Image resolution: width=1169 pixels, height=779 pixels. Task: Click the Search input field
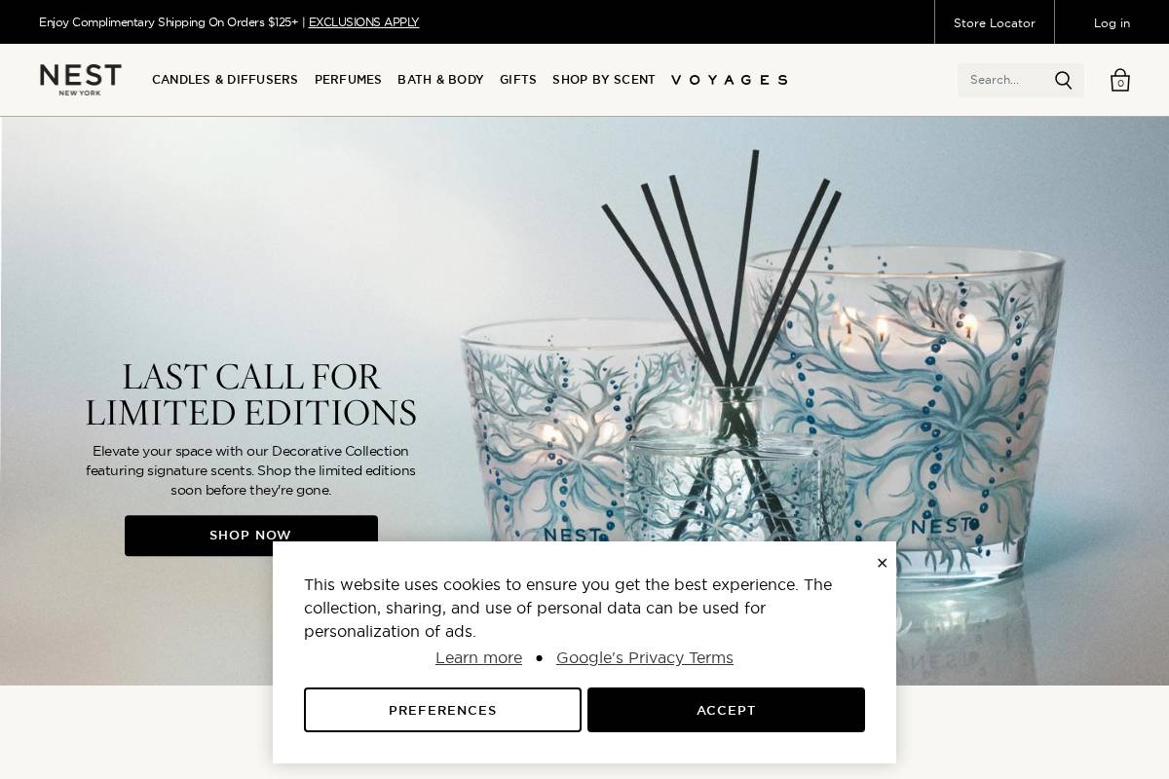click(x=1005, y=80)
